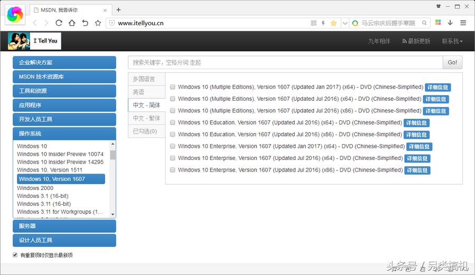Click the lightning speed mode icon

(323, 23)
